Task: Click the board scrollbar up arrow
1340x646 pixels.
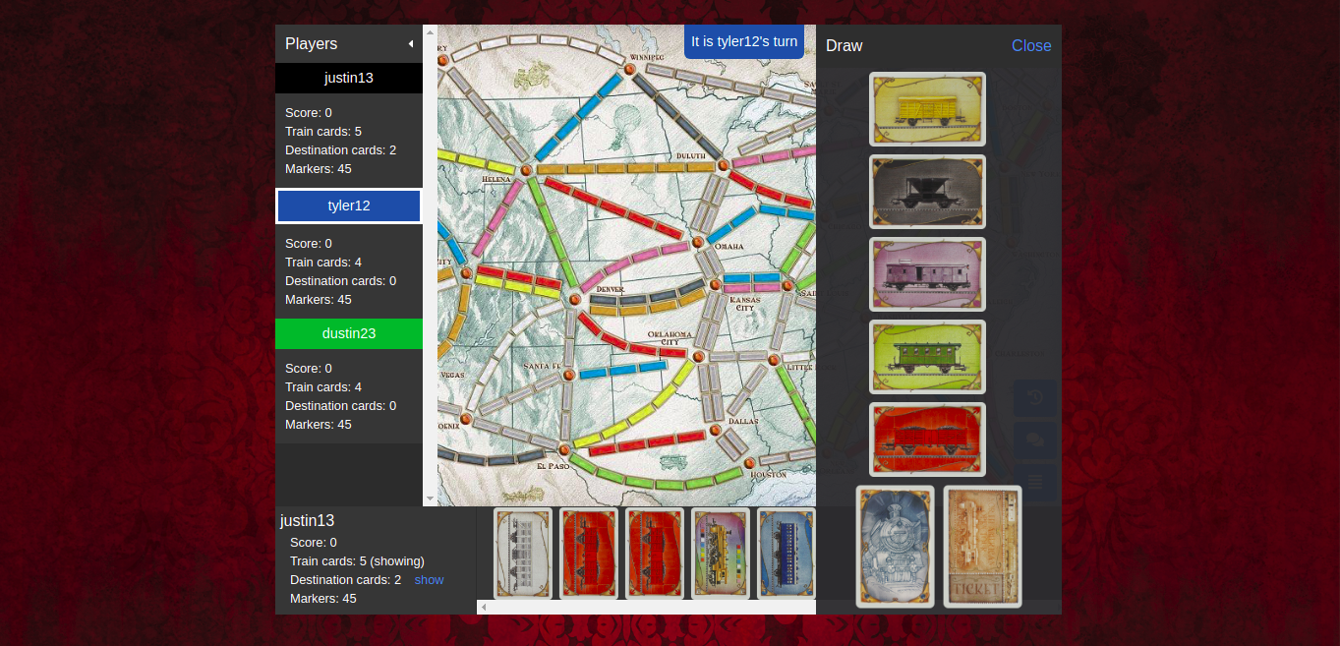Action: pyautogui.click(x=430, y=31)
